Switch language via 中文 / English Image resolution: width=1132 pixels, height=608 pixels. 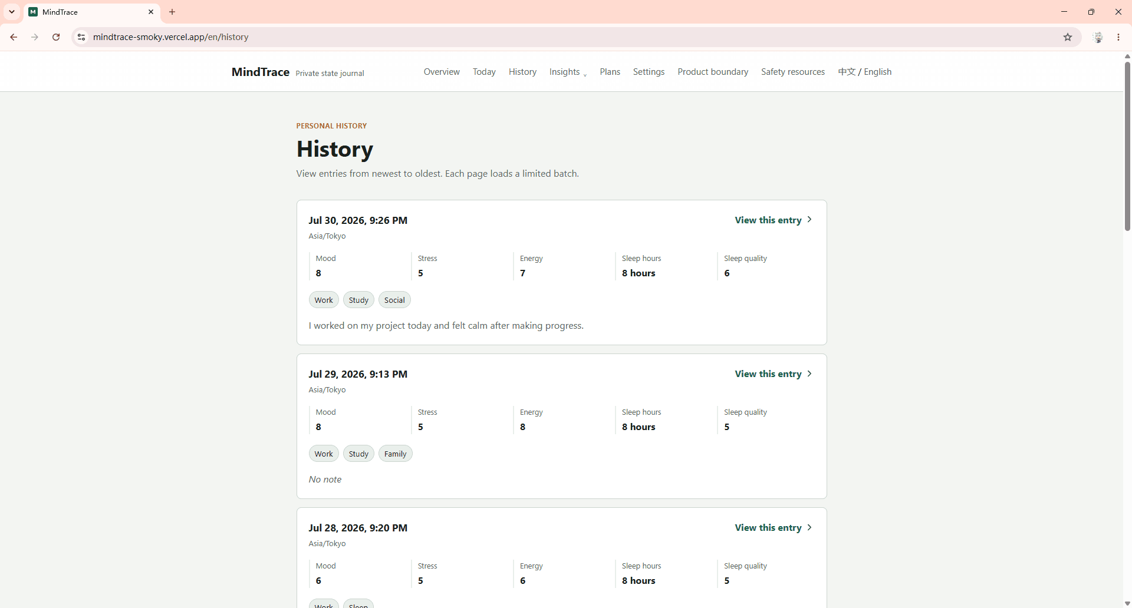pyautogui.click(x=865, y=72)
